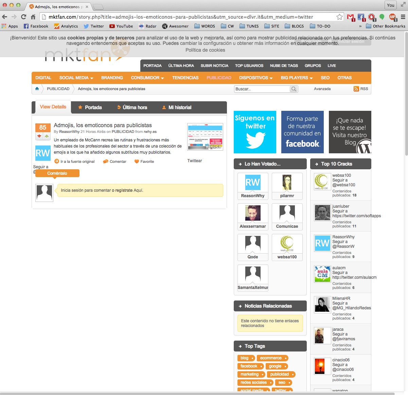Viewport: 408px width, 395px height.
Task: Open the BLOGS bookmarks folder
Action: point(294,26)
